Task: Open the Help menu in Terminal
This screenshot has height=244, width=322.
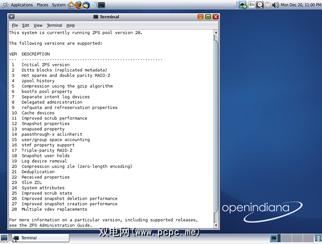Action: [70, 25]
